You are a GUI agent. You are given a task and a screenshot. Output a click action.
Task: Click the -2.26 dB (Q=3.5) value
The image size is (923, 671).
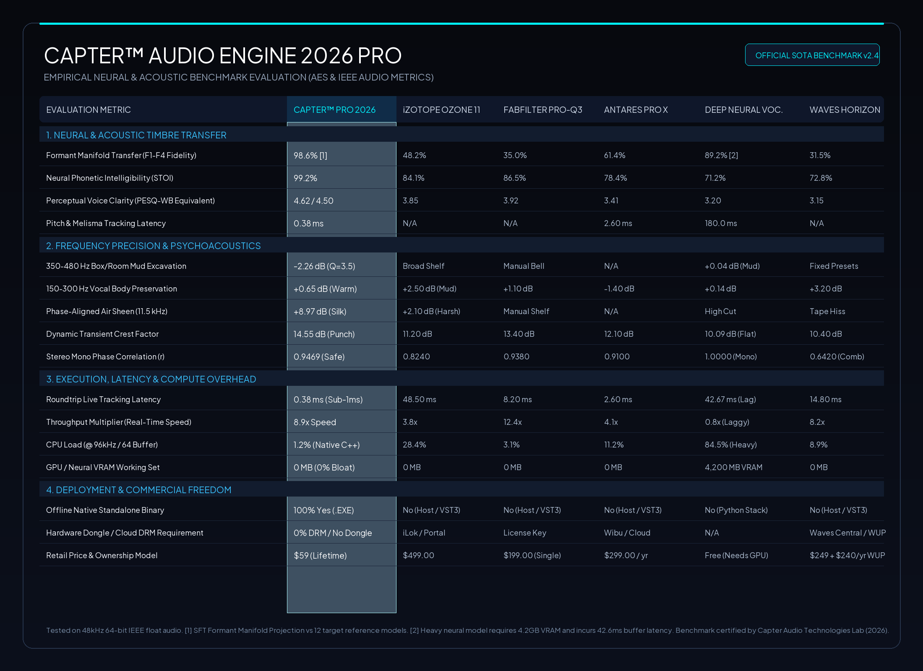324,266
